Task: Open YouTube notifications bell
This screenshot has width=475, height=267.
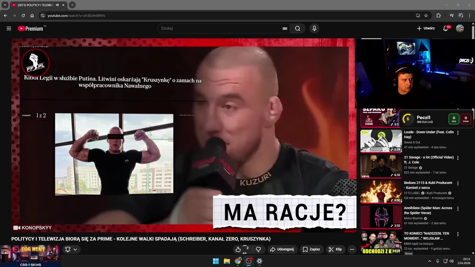Action: 446,29
